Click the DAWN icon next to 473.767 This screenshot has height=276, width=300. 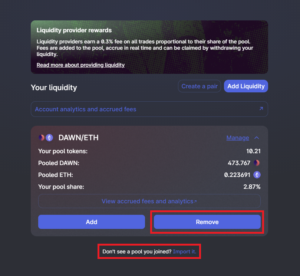pos(257,163)
